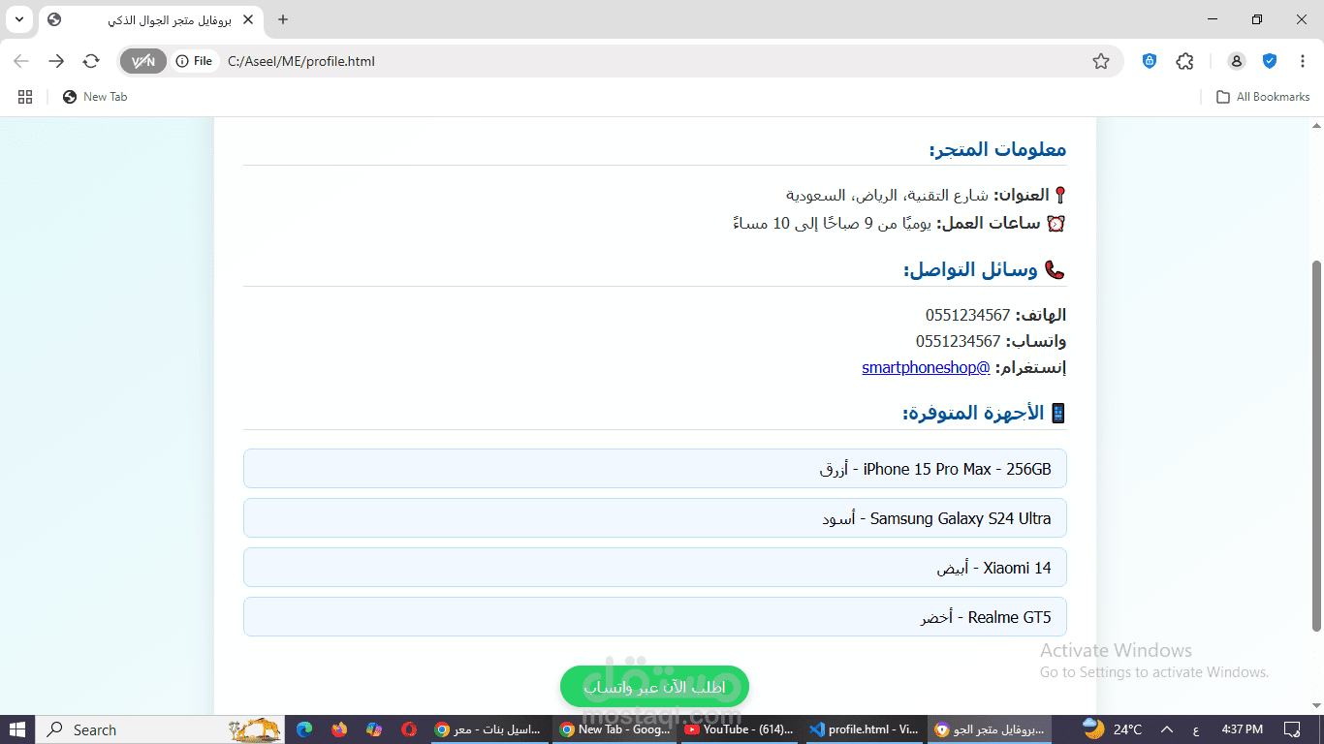Open the tab search dropdown arrow
Screen dimensions: 1324x744
point(18,19)
